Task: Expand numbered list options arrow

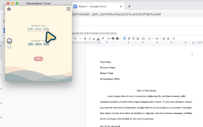Action: click(x=153, y=39)
